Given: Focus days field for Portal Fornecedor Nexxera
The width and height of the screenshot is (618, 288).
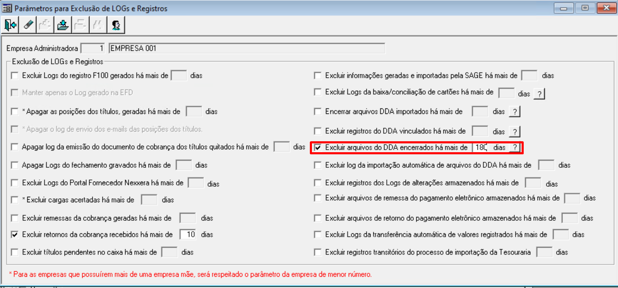Looking at the screenshot, I should (x=196, y=183).
